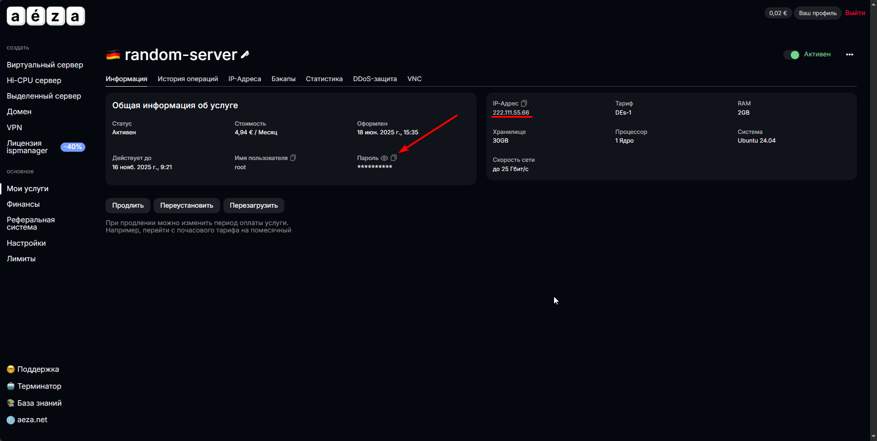877x441 pixels.
Task: Go to the VNC tab
Action: point(414,79)
